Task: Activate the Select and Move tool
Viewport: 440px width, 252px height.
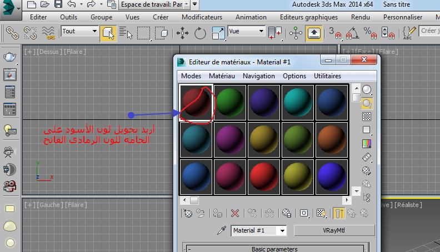Action: tap(182, 33)
